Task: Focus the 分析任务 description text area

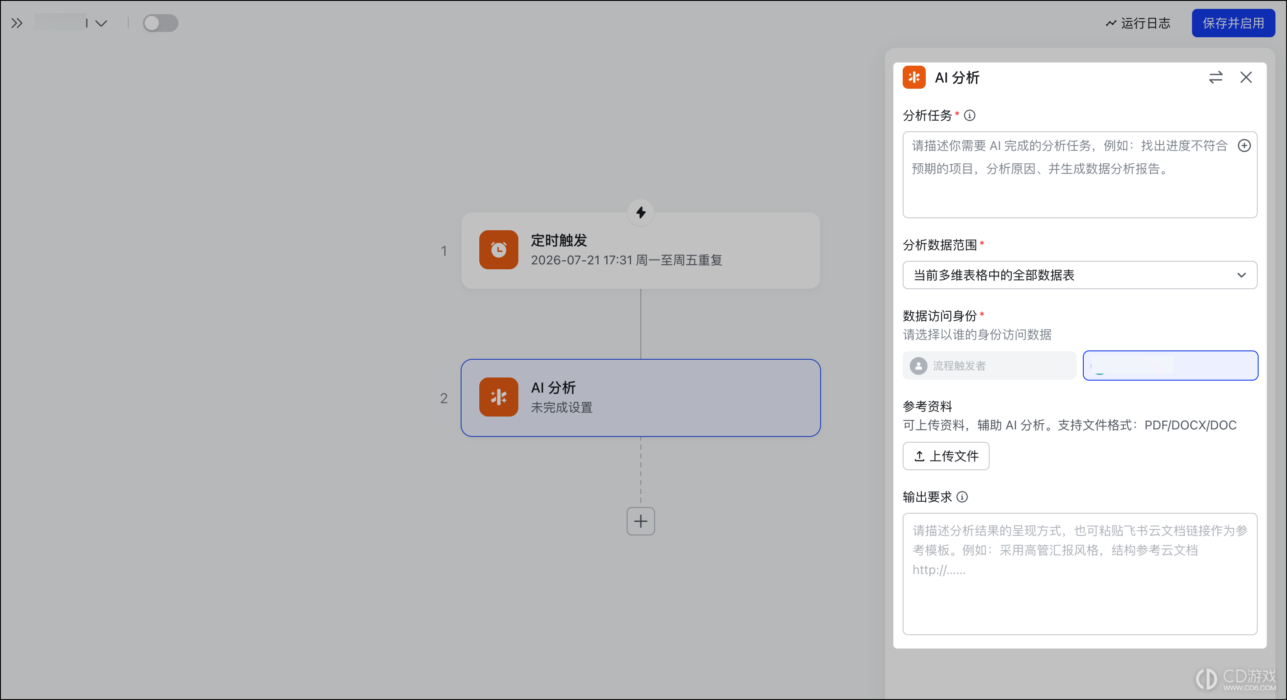Action: pos(1080,175)
